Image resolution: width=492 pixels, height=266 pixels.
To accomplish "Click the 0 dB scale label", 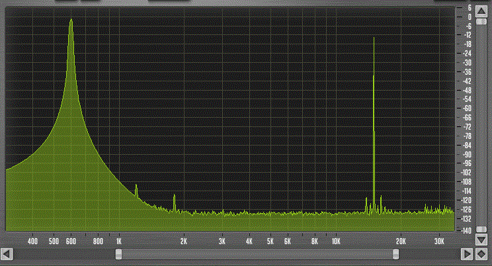I will pos(470,17).
